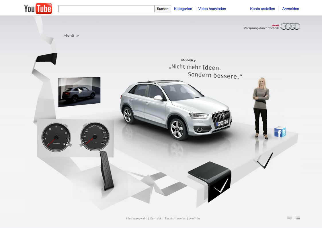Click the blonde presenter woman

[x=261, y=108]
